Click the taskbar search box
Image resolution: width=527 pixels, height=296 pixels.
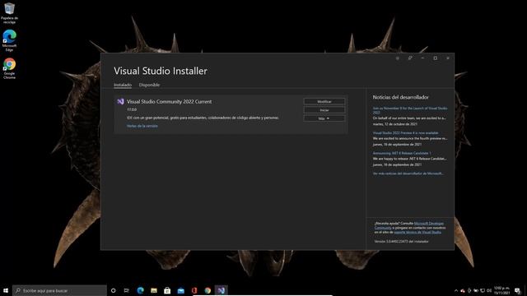pos(59,290)
